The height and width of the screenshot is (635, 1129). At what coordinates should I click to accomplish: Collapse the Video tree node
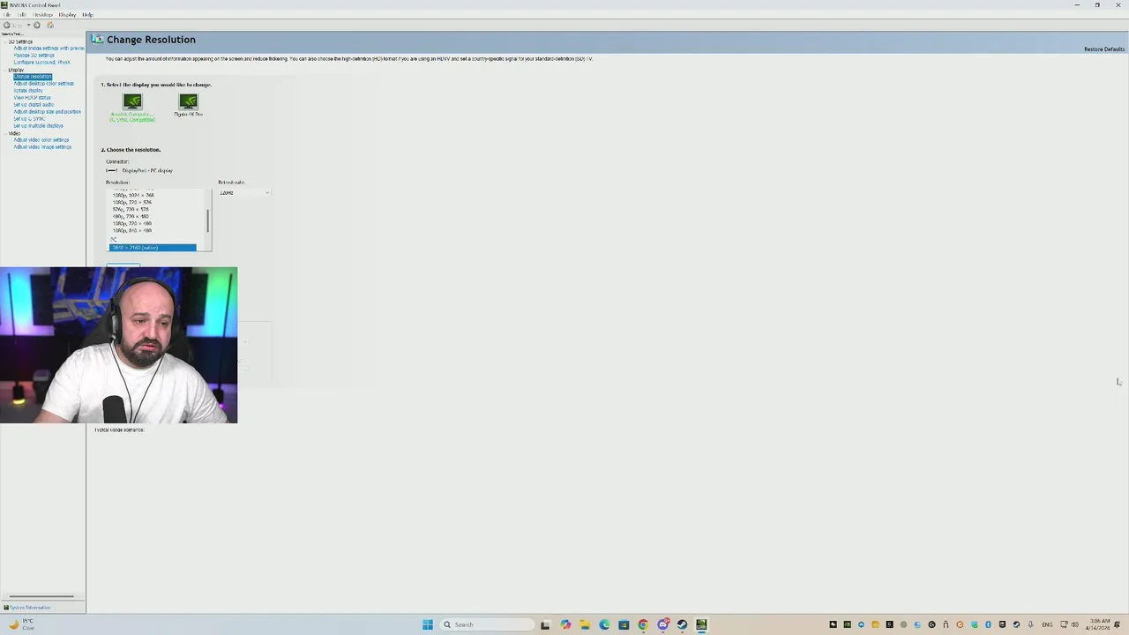point(4,133)
